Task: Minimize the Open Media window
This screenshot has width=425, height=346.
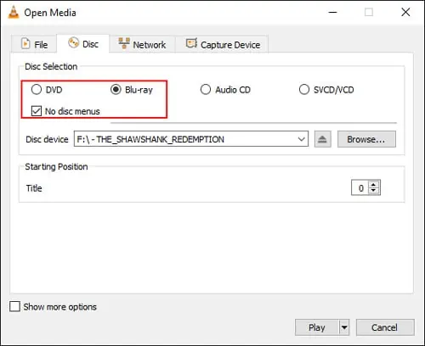Action: point(332,12)
